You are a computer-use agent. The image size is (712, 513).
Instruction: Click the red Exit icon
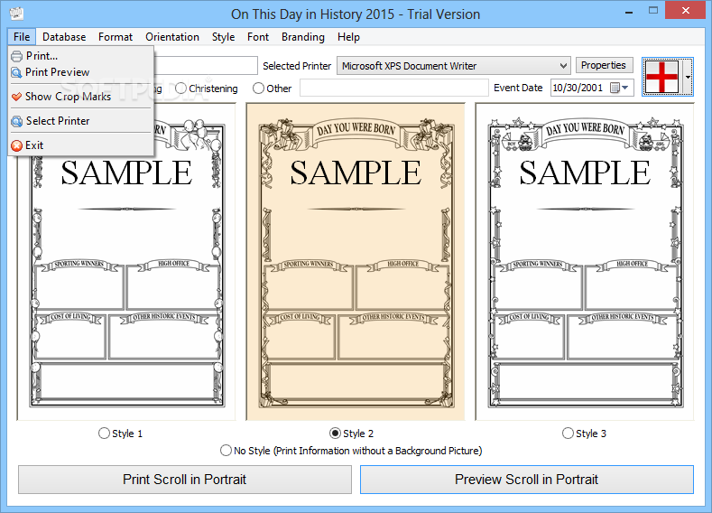(x=17, y=145)
